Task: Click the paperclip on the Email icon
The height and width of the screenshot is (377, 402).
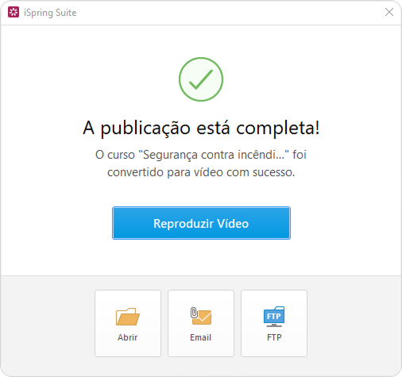Action: [194, 313]
